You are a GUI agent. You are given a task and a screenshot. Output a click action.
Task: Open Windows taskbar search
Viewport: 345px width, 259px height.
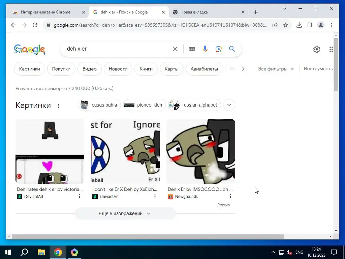24,252
